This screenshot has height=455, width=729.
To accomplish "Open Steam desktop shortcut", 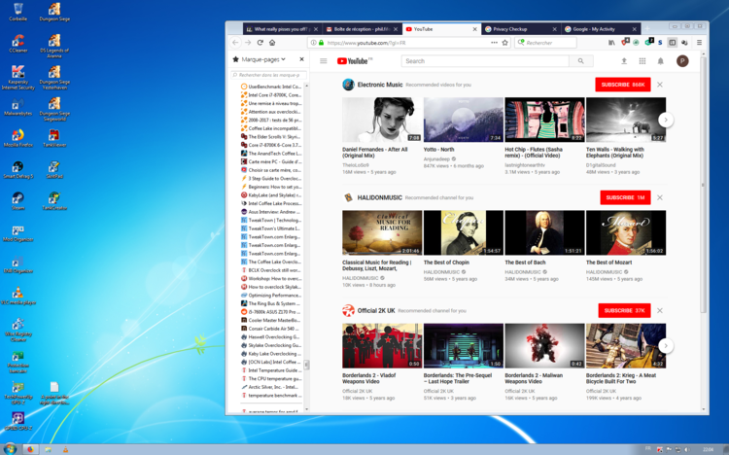I will pos(18,201).
